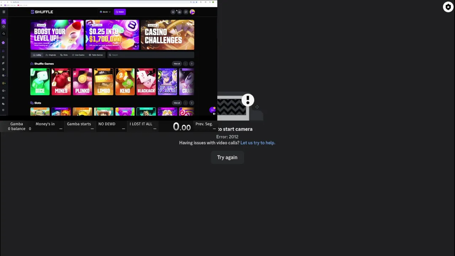Image resolution: width=455 pixels, height=256 pixels.
Task: Open the Table Games tab
Action: [96, 55]
